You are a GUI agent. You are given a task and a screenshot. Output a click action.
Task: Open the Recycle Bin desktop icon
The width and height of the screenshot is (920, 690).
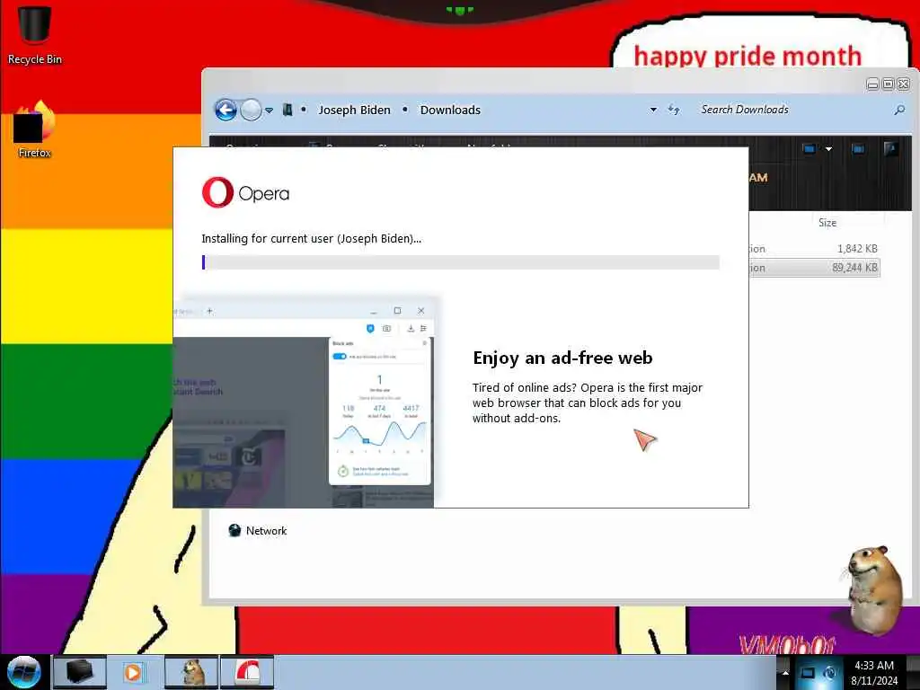(35, 35)
